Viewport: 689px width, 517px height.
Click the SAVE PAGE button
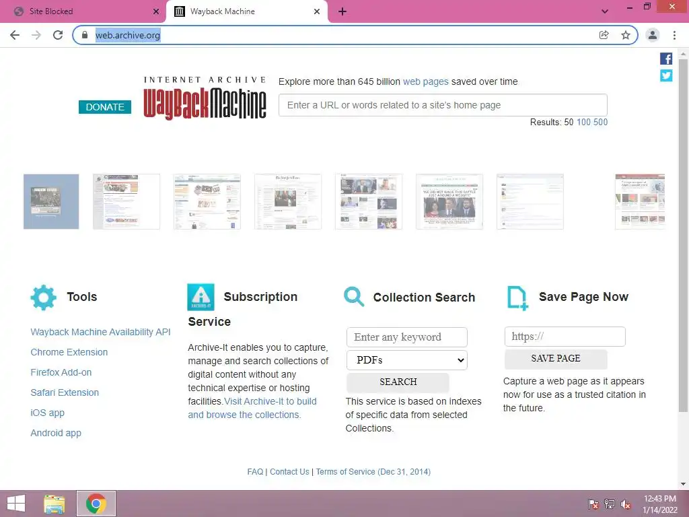coord(556,358)
